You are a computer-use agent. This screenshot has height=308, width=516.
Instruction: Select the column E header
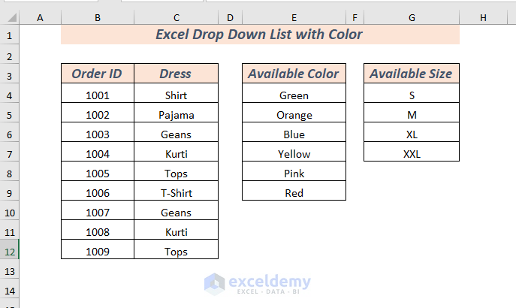click(x=294, y=17)
